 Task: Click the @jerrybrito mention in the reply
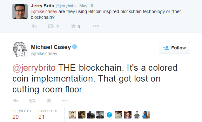pyautogui.click(x=34, y=68)
